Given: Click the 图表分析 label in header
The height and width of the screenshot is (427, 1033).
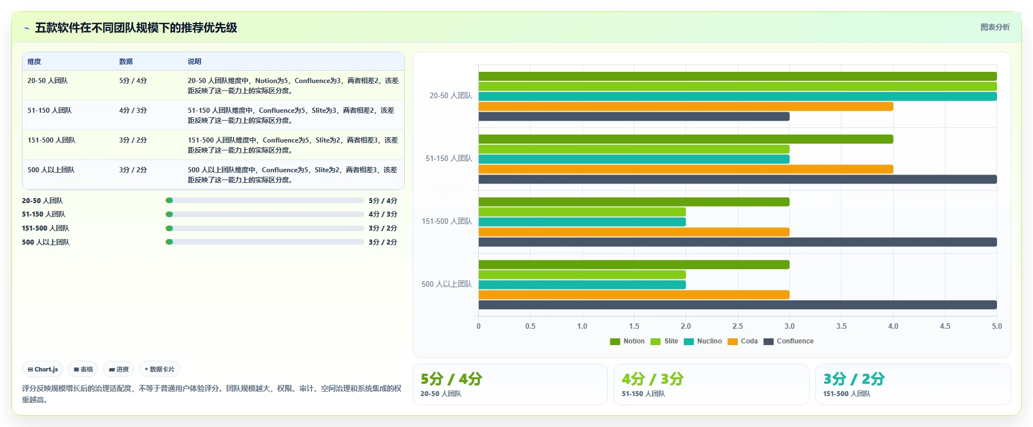Looking at the screenshot, I should 995,27.
